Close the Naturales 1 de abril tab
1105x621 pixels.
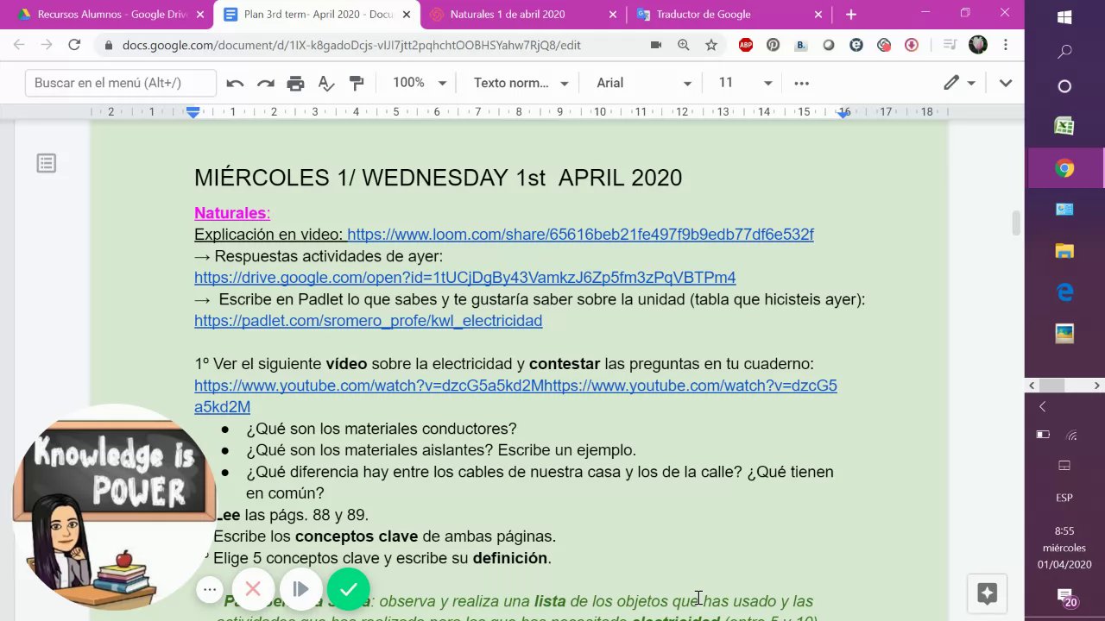click(614, 15)
